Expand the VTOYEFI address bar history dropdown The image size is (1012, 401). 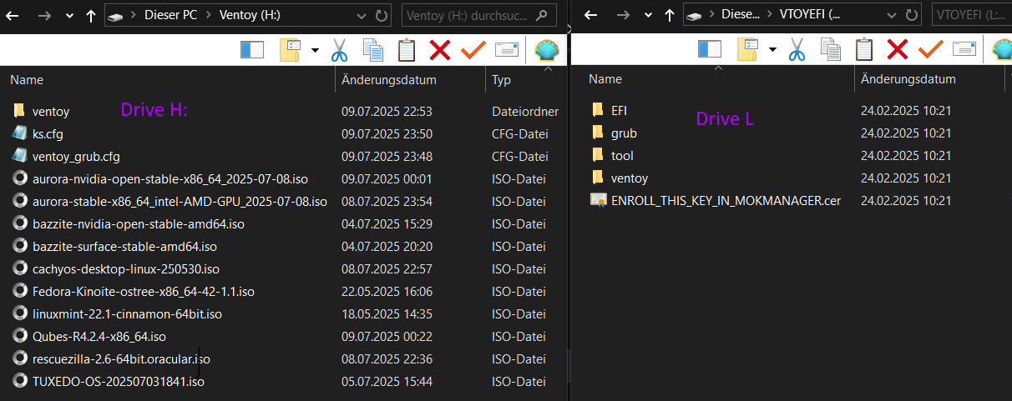pos(891,15)
